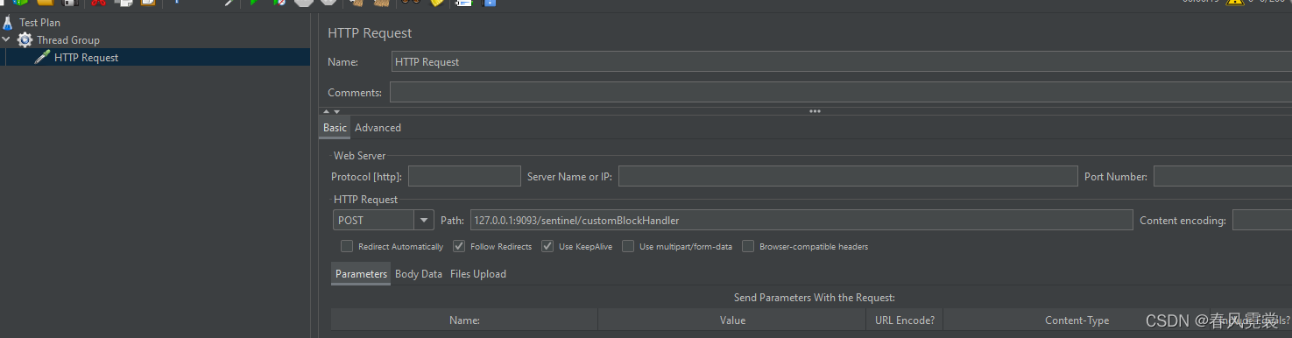Click the small collapse arrows beside divider
The image size is (1292, 338).
331,111
